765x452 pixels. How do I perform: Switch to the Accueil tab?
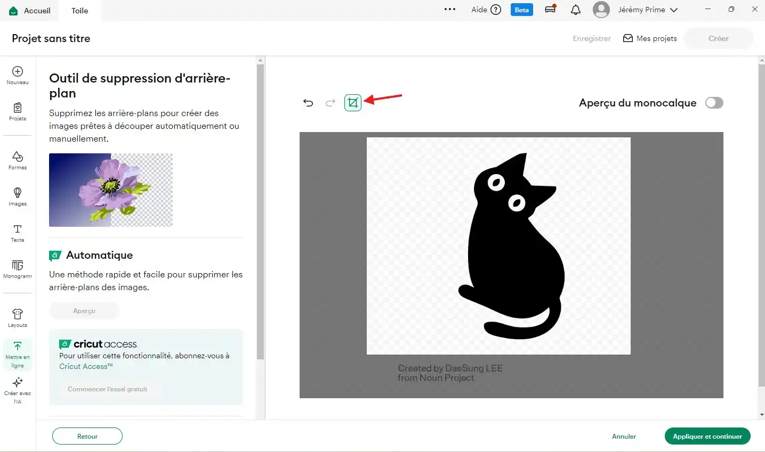[30, 11]
